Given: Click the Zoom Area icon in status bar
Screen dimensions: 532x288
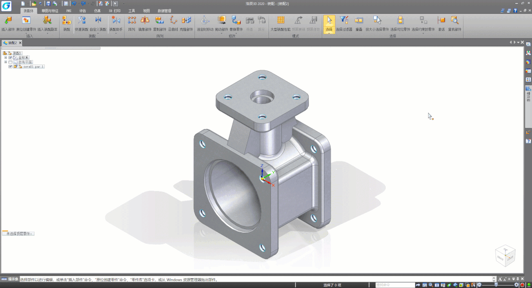Looking at the screenshot, I should point(425,285).
